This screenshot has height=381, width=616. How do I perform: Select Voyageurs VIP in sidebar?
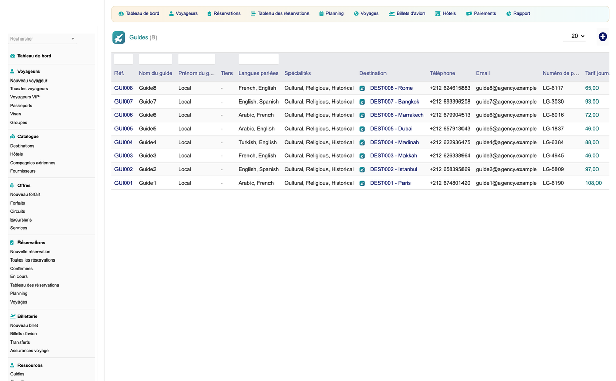point(25,97)
